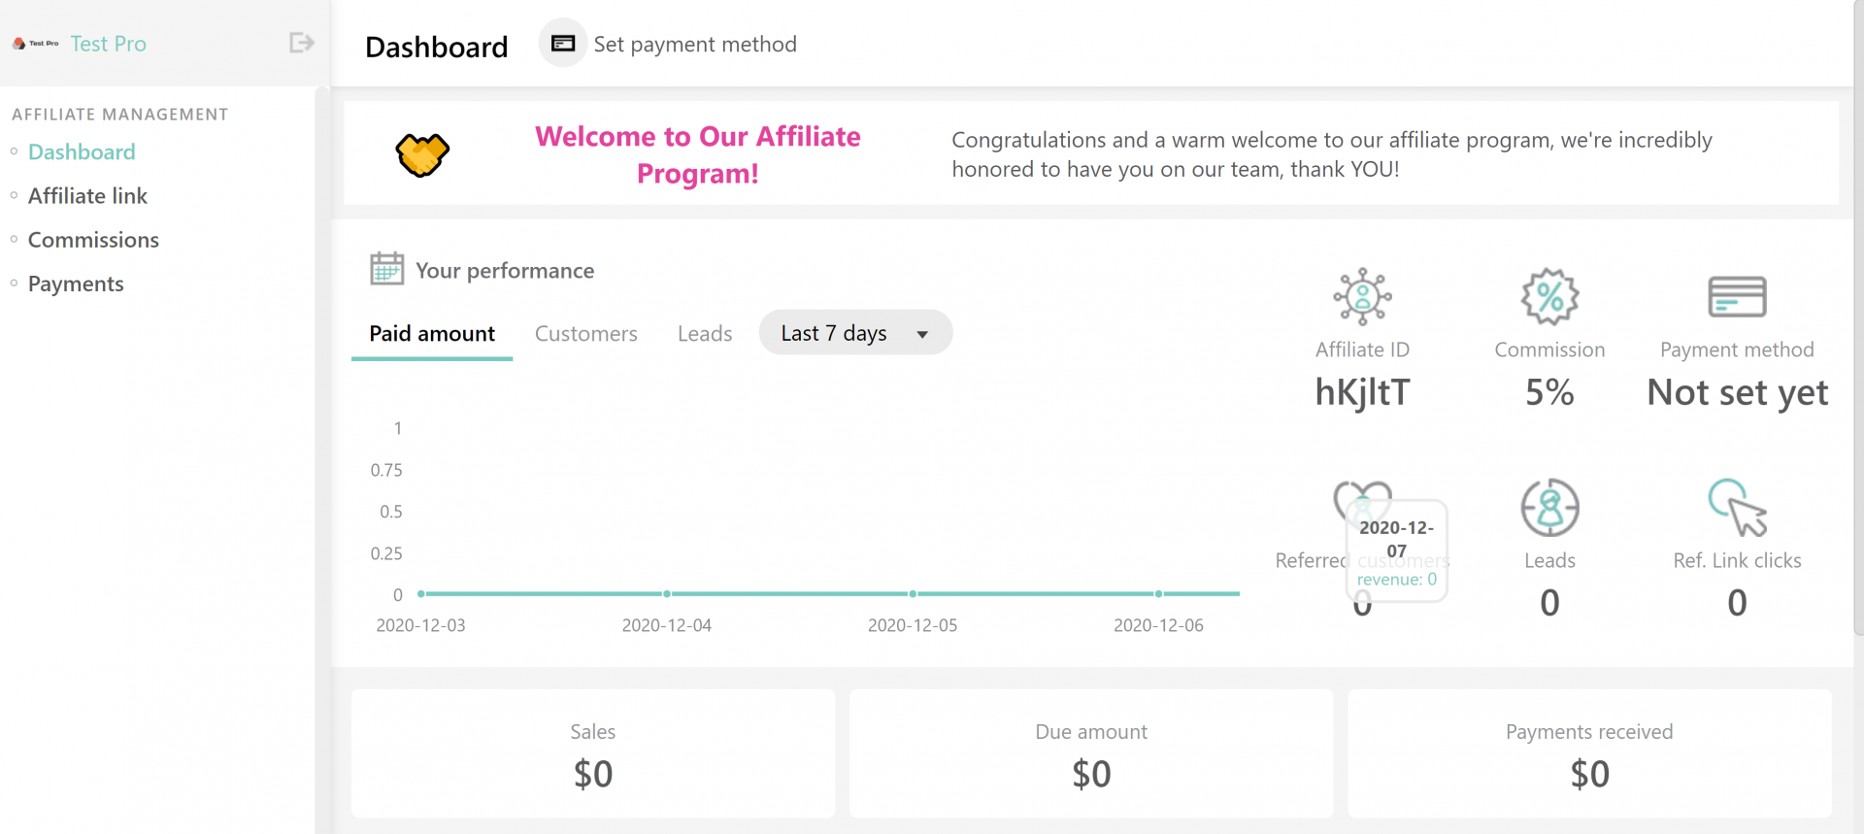Click the handshake welcome icon
The image size is (1864, 834).
coord(422,154)
